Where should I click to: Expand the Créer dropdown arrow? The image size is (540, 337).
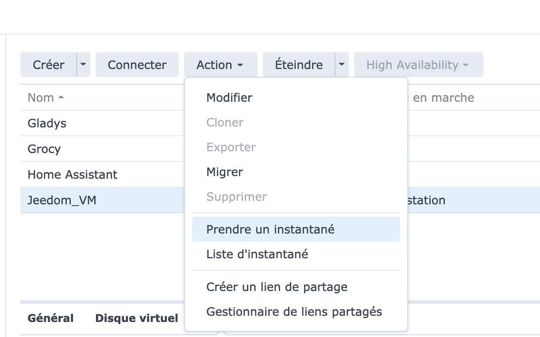tap(83, 65)
